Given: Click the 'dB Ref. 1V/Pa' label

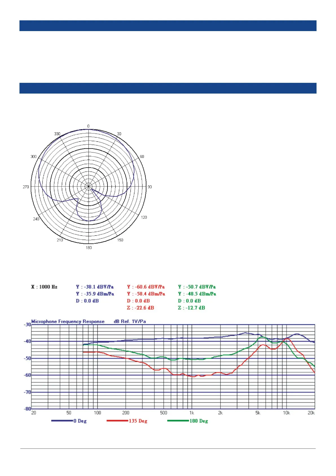Looking at the screenshot, I should click(130, 321).
